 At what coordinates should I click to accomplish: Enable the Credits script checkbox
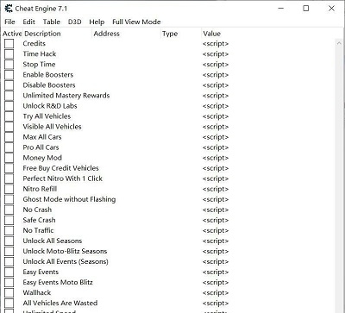pos(9,44)
